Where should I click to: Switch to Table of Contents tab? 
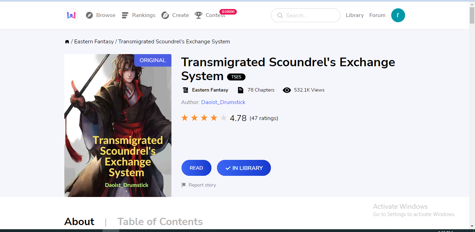click(x=160, y=222)
